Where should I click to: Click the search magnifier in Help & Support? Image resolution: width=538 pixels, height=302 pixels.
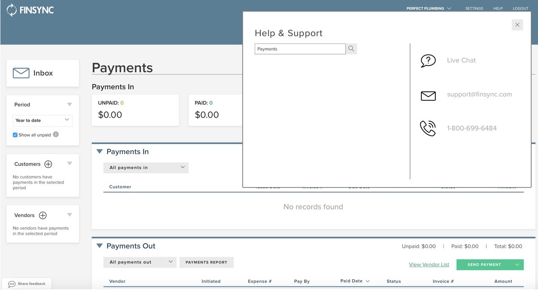[351, 48]
